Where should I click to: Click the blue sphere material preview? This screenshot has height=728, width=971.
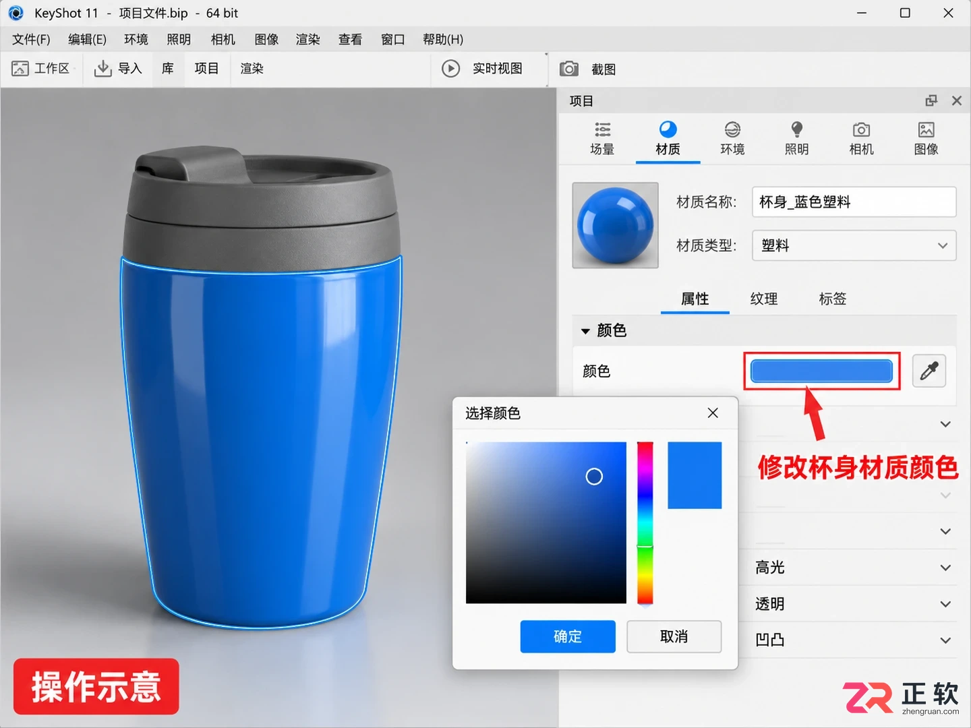click(x=615, y=225)
